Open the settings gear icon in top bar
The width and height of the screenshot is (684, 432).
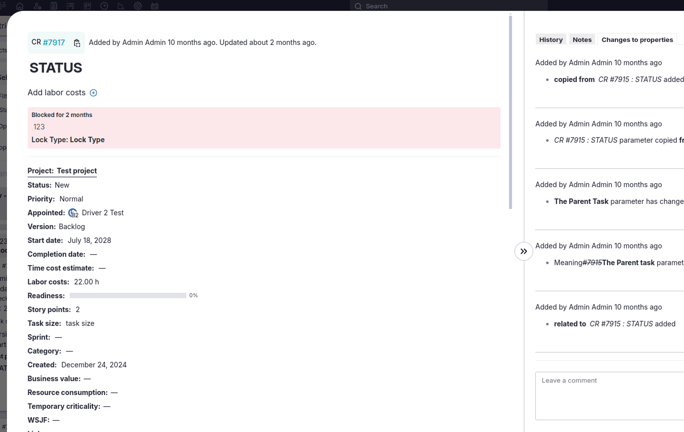point(138,6)
